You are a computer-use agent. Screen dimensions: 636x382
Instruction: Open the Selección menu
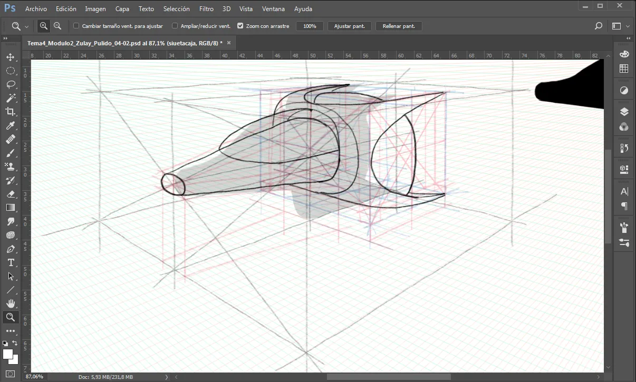tap(177, 9)
